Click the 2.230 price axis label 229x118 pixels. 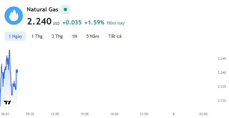(x=222, y=100)
